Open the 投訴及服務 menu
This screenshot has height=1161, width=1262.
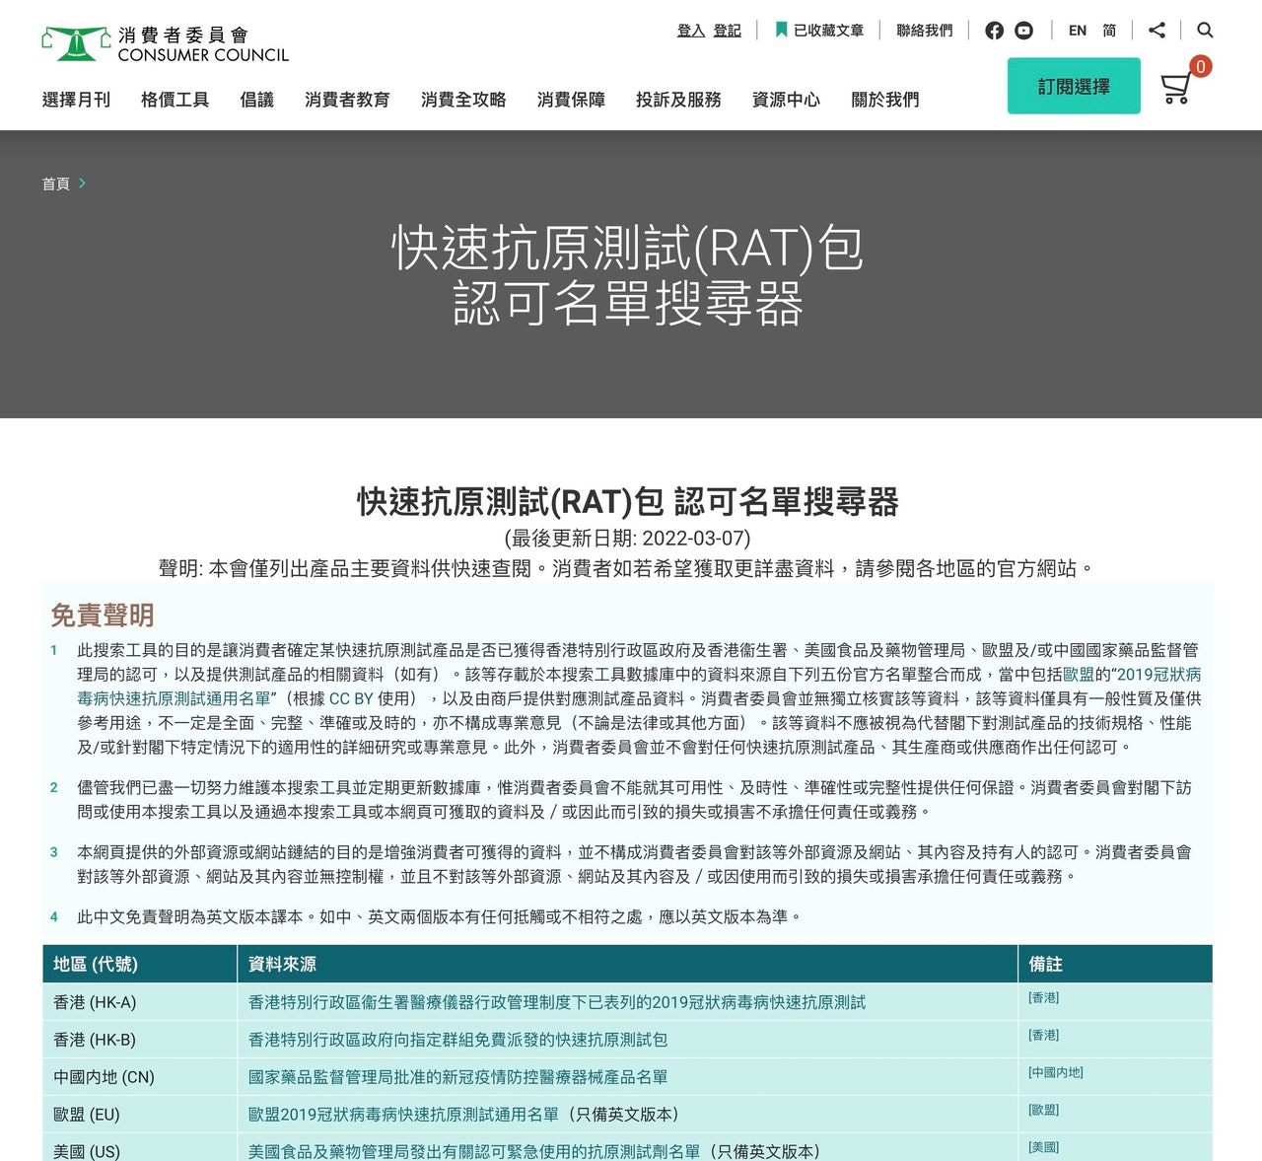tap(678, 100)
